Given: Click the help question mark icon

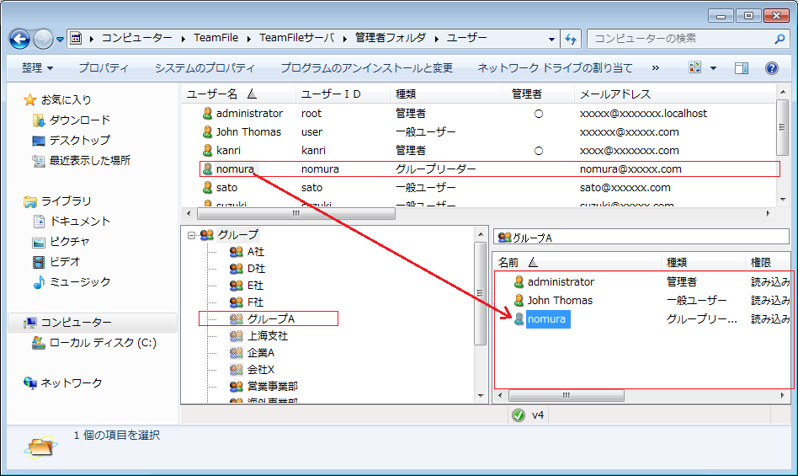Looking at the screenshot, I should coord(771,68).
